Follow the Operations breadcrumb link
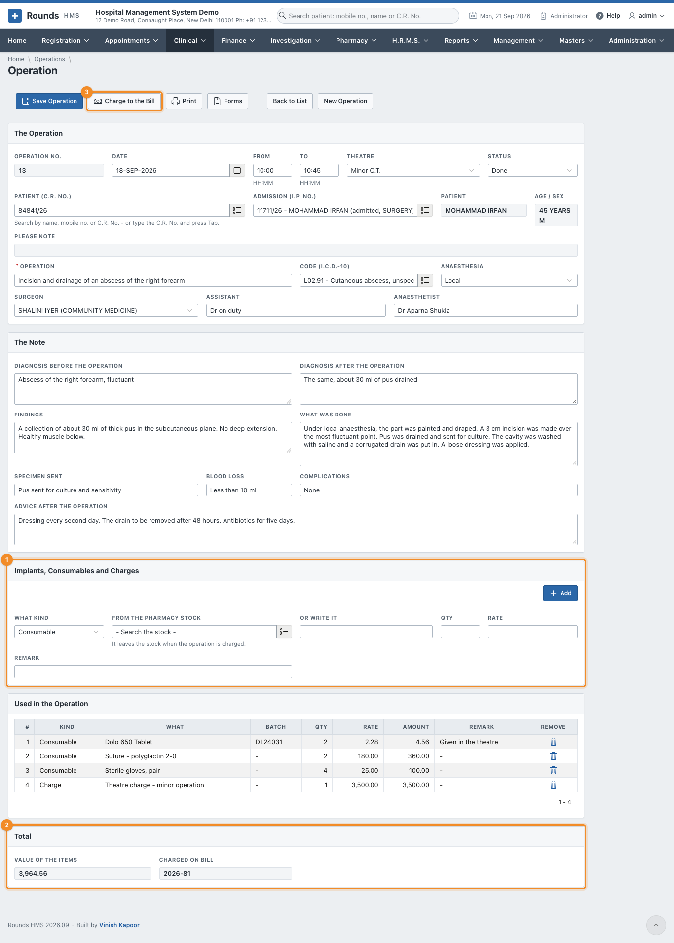The image size is (674, 943). tap(49, 59)
